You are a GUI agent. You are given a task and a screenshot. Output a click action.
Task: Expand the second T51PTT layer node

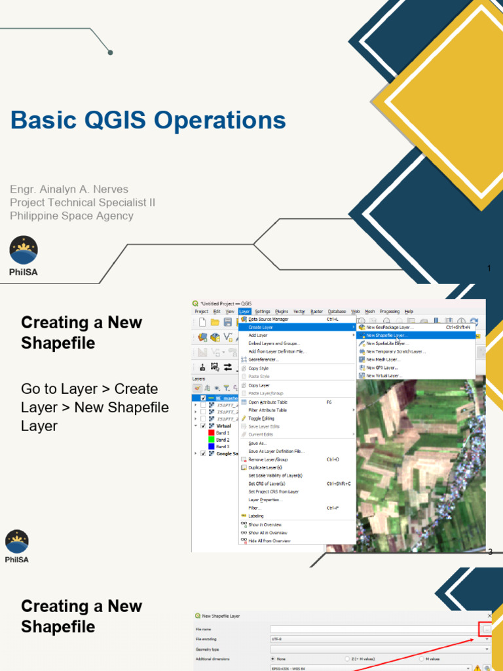196,412
